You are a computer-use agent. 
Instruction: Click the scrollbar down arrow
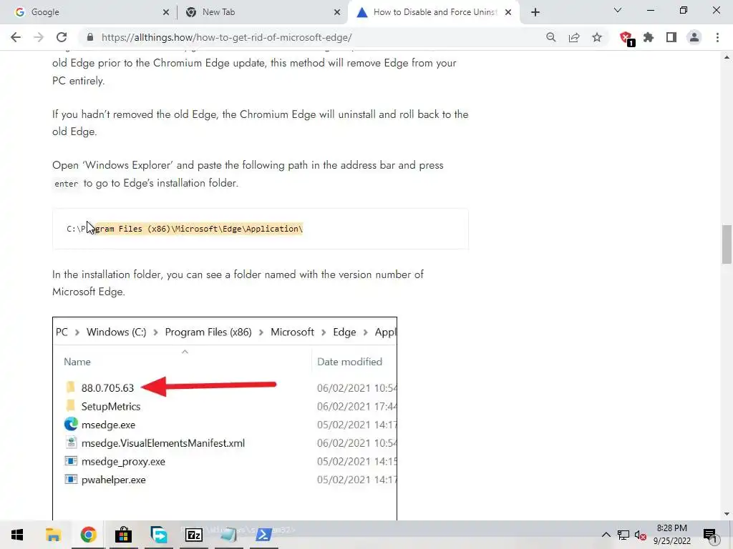pyautogui.click(x=727, y=514)
